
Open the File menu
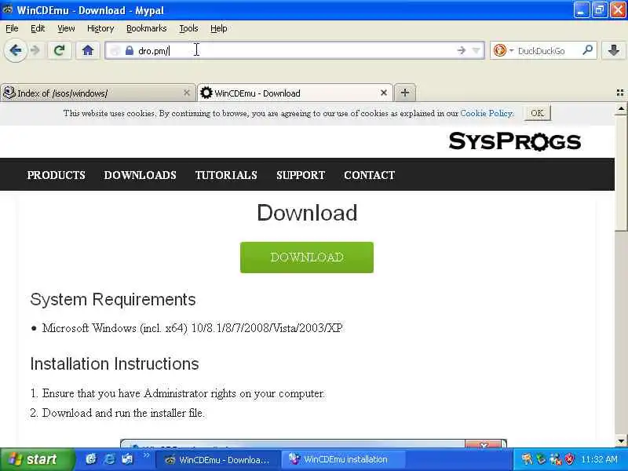12,28
